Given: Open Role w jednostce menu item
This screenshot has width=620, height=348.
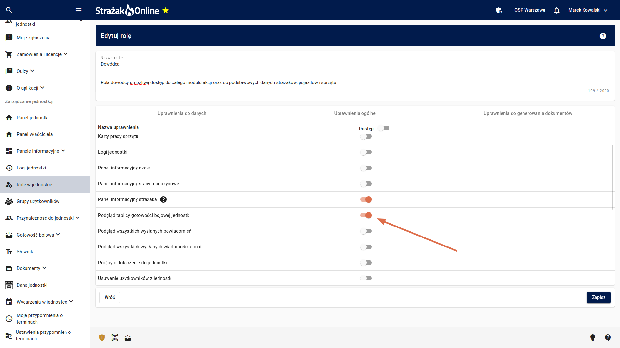Looking at the screenshot, I should point(45,185).
